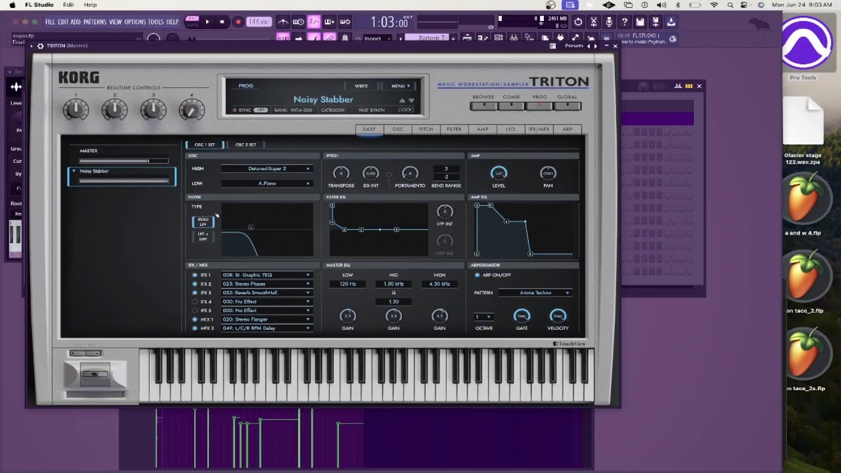The image size is (841, 473).
Task: Switch to the OSC tab
Action: click(x=398, y=129)
